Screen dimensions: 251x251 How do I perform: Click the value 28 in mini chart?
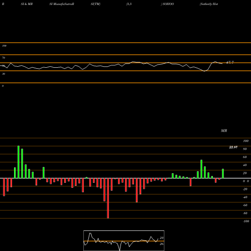pyautogui.click(x=162, y=238)
